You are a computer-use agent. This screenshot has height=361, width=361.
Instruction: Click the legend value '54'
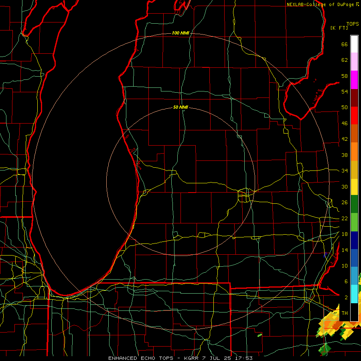(x=345, y=91)
